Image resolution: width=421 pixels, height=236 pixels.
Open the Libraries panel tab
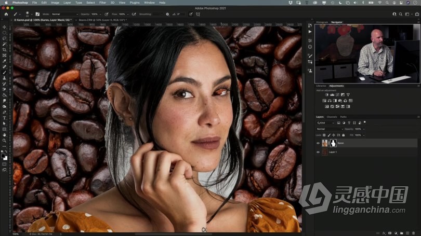coord(321,86)
